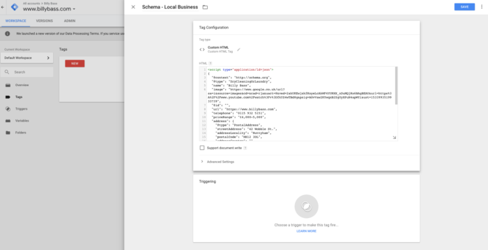The height and width of the screenshot is (250, 488).
Task: Switch to the VERSIONS tab
Action: click(x=44, y=21)
